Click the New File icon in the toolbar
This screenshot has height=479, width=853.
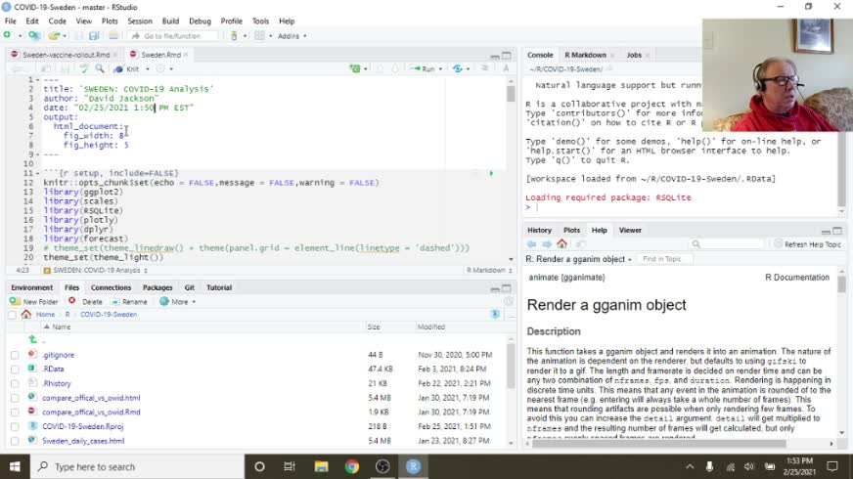(7, 35)
